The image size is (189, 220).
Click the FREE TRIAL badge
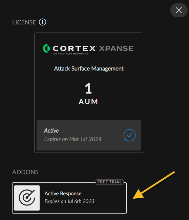tap(109, 182)
